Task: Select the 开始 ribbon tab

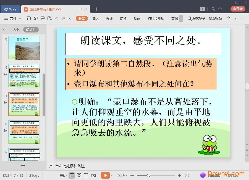Action: click(82, 18)
